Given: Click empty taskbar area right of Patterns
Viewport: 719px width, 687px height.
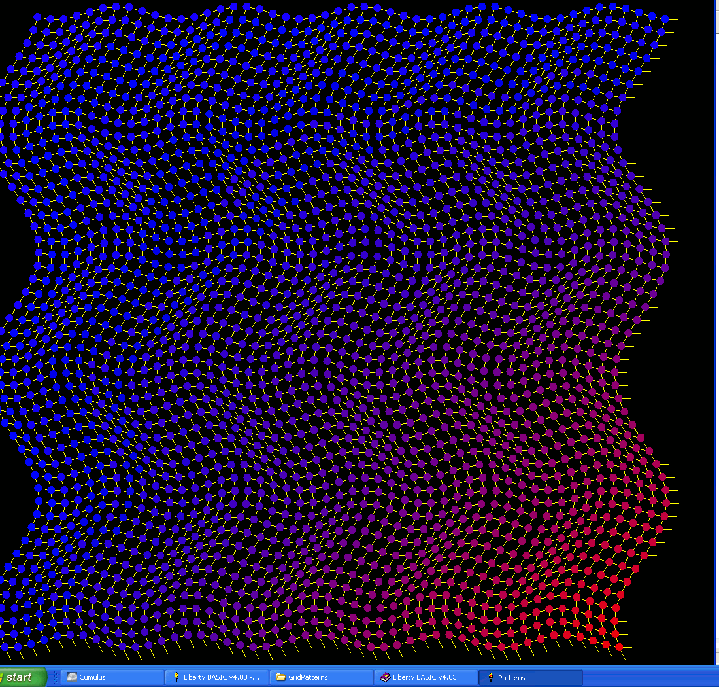Looking at the screenshot, I should click(647, 677).
